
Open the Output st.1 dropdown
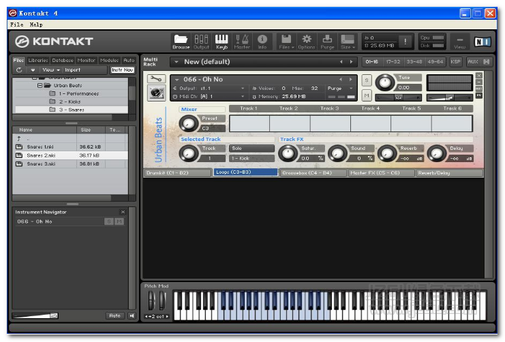[243, 89]
